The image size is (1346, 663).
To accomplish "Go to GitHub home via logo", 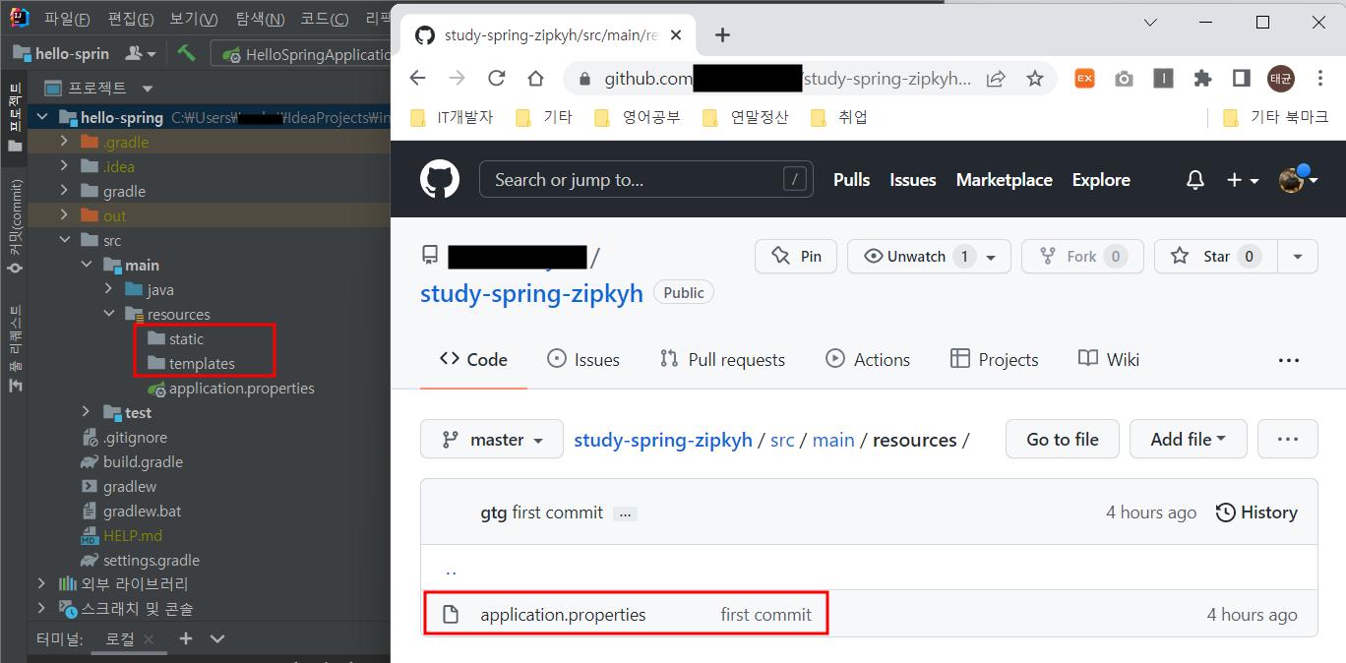I will (x=440, y=180).
